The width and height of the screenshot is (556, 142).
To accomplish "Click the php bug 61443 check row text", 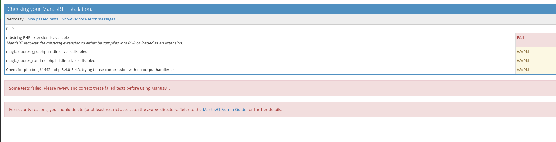I will click(91, 70).
